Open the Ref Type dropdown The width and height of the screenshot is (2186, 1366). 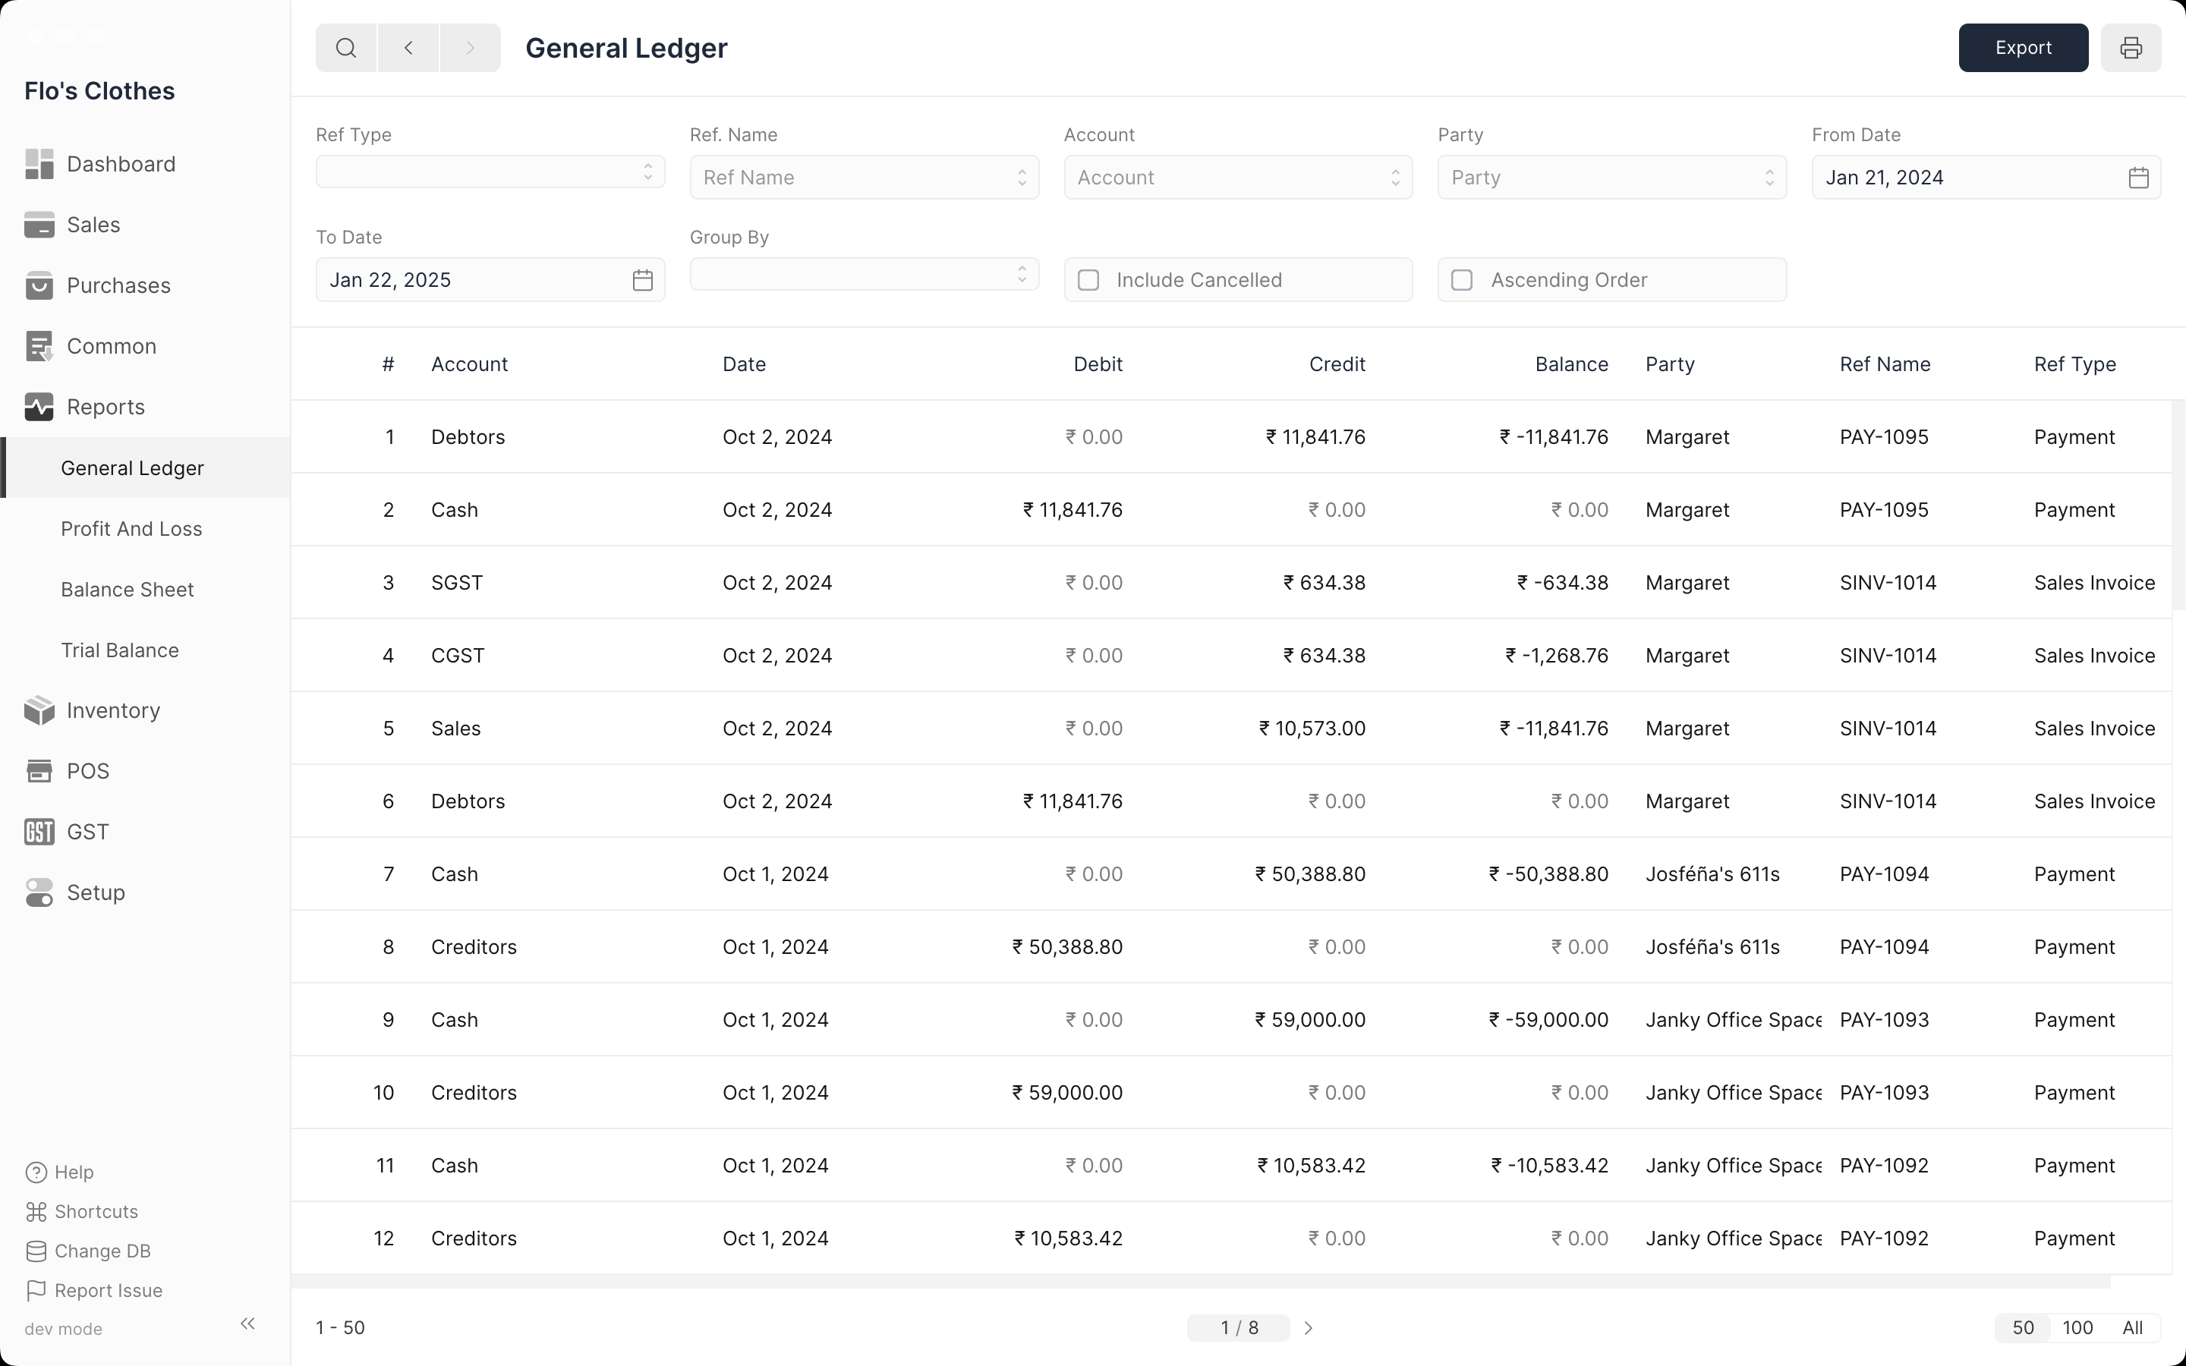pos(490,172)
